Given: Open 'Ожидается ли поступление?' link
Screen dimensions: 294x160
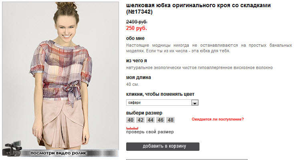Looking at the screenshot, I should (217, 119).
